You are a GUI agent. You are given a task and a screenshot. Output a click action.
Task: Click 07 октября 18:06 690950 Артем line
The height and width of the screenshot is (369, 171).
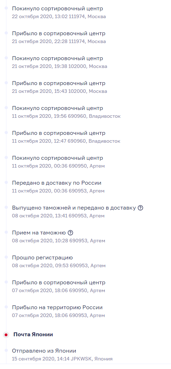(58, 290)
